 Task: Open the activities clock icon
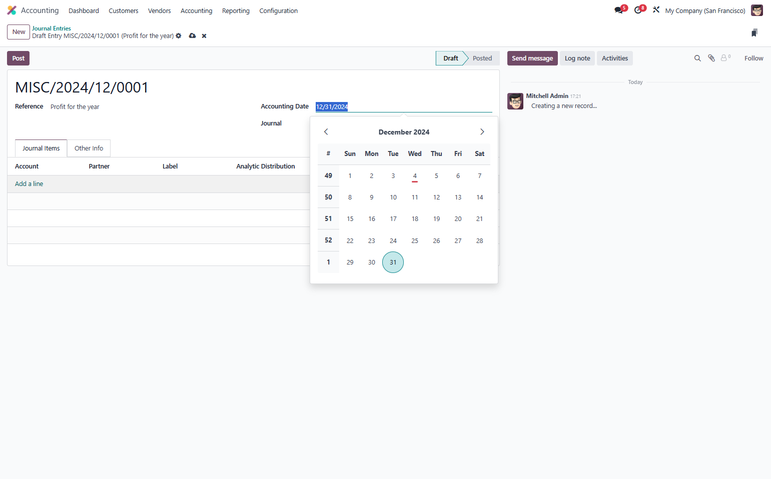point(639,10)
